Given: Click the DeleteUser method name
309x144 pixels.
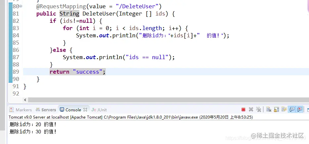Looking at the screenshot, I should (x=99, y=14).
